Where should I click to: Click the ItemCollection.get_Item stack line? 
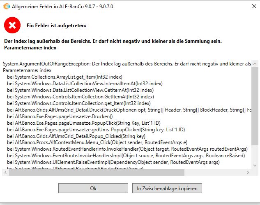[79, 103]
